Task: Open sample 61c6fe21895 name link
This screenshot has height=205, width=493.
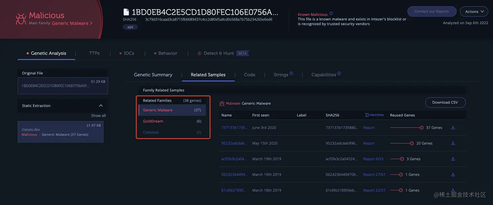Action: pos(234,190)
